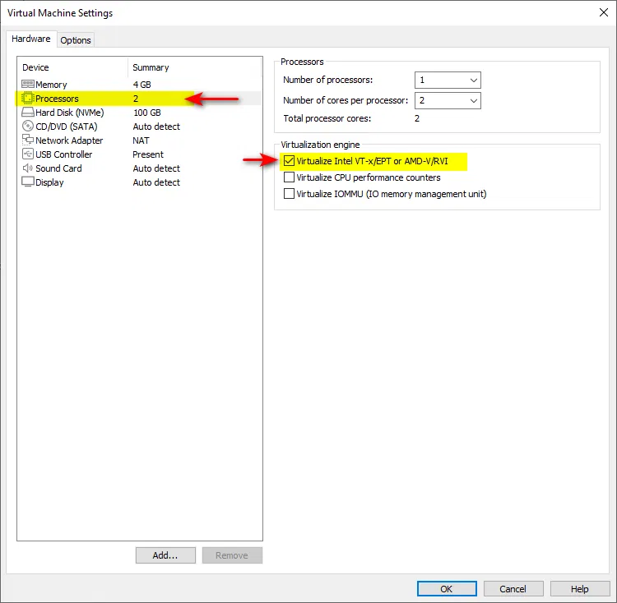Click the 100 GB hard disk summary

(x=147, y=113)
